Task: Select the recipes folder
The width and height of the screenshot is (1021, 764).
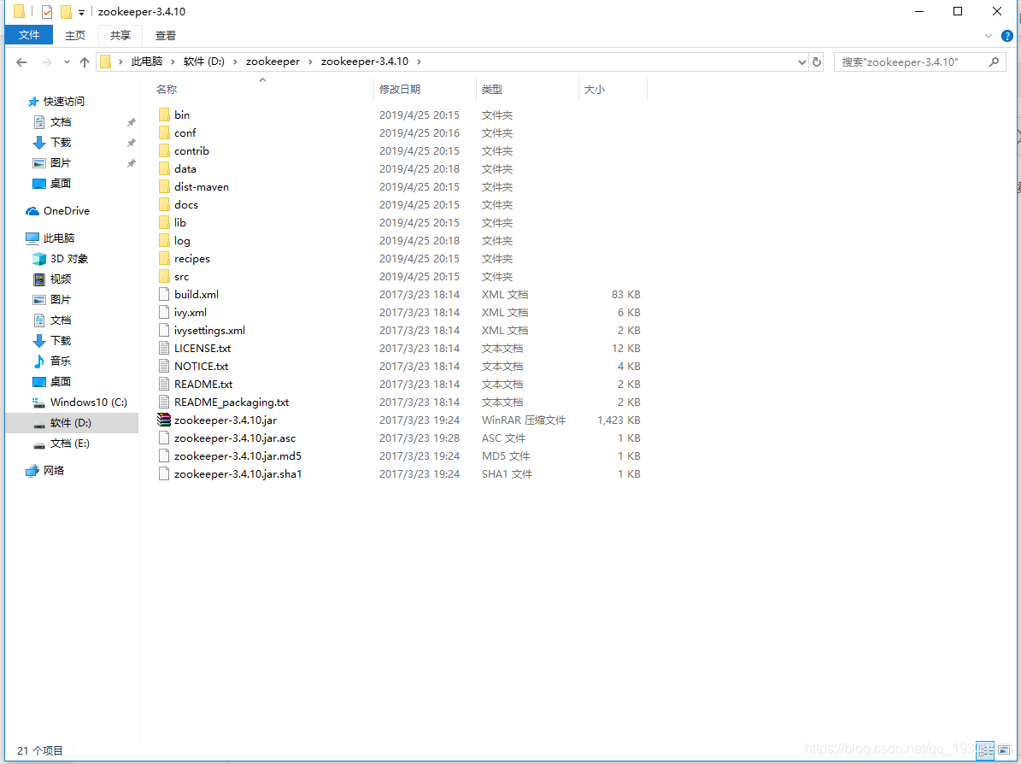Action: (192, 259)
